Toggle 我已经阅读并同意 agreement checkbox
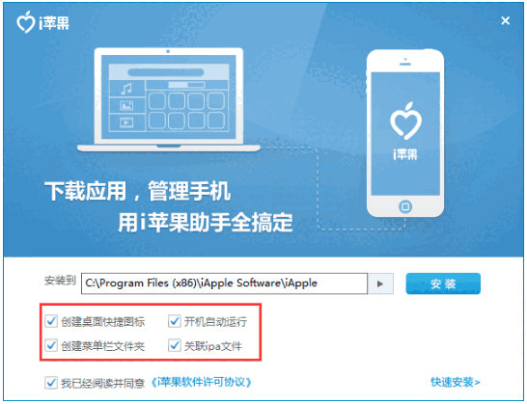 click(x=51, y=382)
